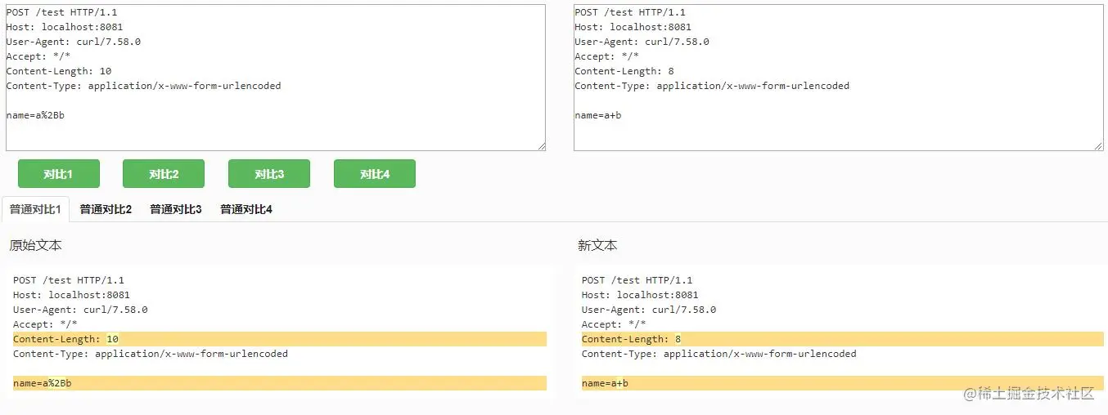
Task: Click the 原始文本 heading
Action: click(x=35, y=245)
